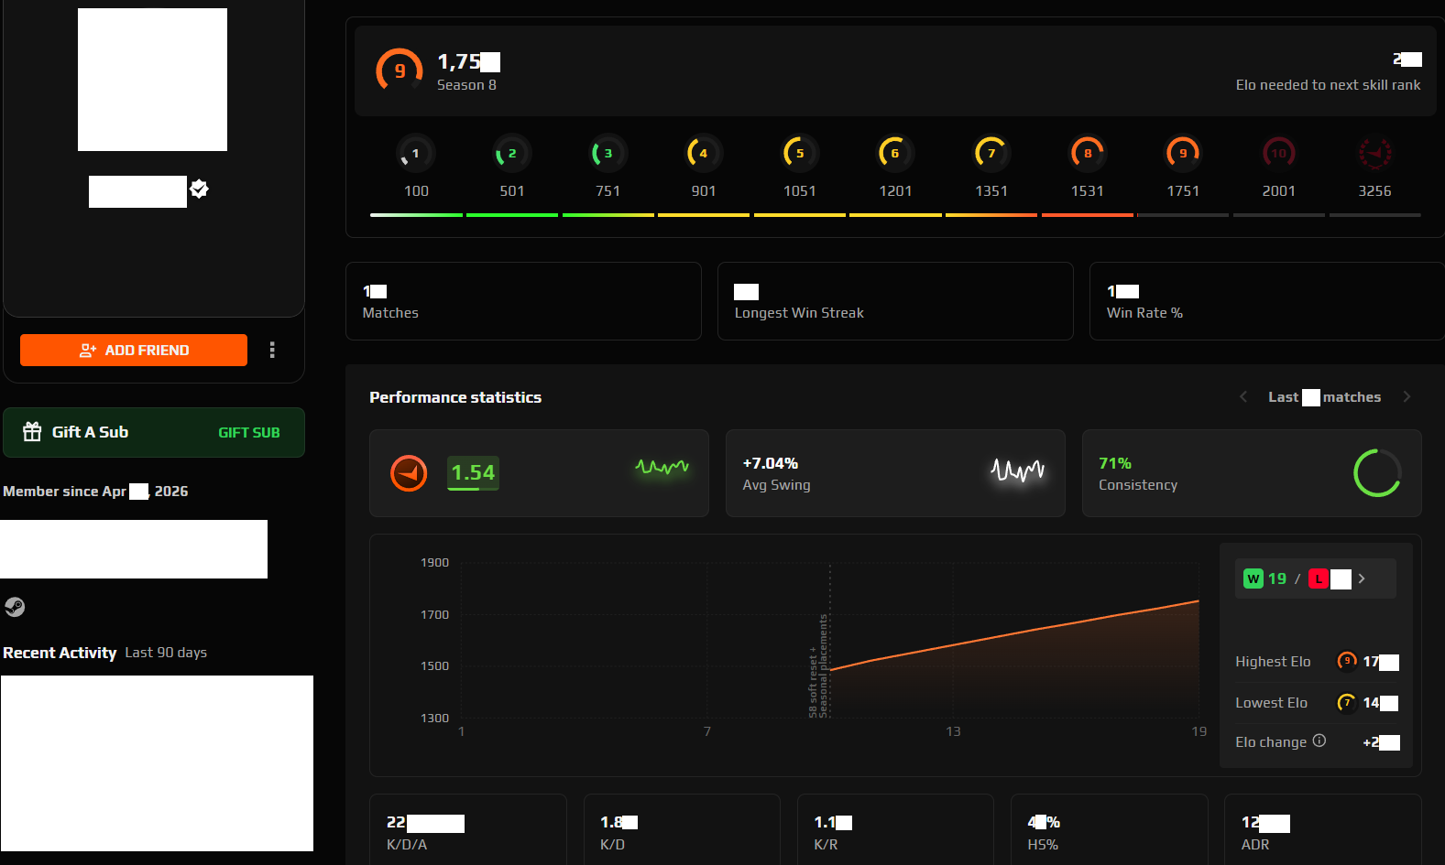This screenshot has height=865, width=1445.
Task: Click the 71% Consistency progress ring
Action: click(1376, 473)
